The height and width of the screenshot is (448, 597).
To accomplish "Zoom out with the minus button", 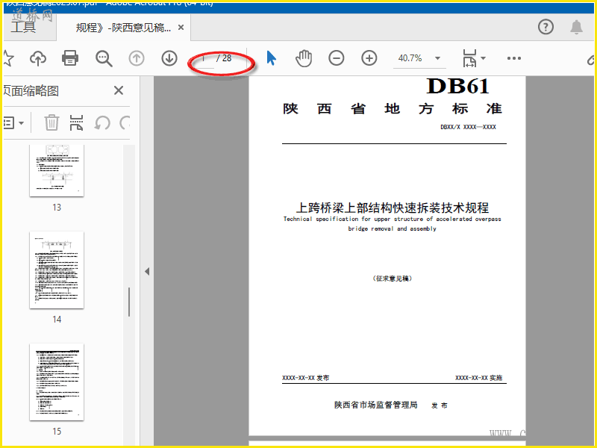I will click(x=337, y=58).
